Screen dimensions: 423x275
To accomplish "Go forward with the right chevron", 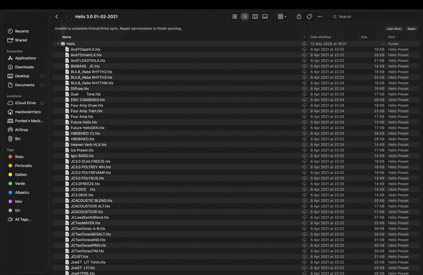I will pyautogui.click(x=66, y=16).
